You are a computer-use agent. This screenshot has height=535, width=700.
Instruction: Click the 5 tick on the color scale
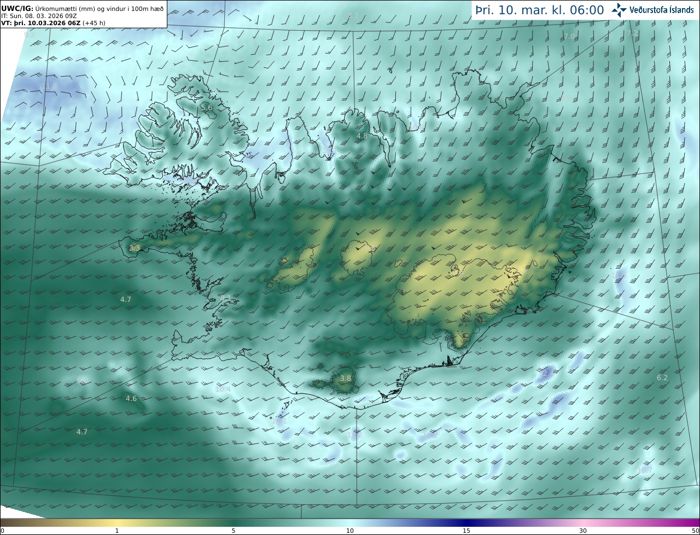tap(234, 531)
